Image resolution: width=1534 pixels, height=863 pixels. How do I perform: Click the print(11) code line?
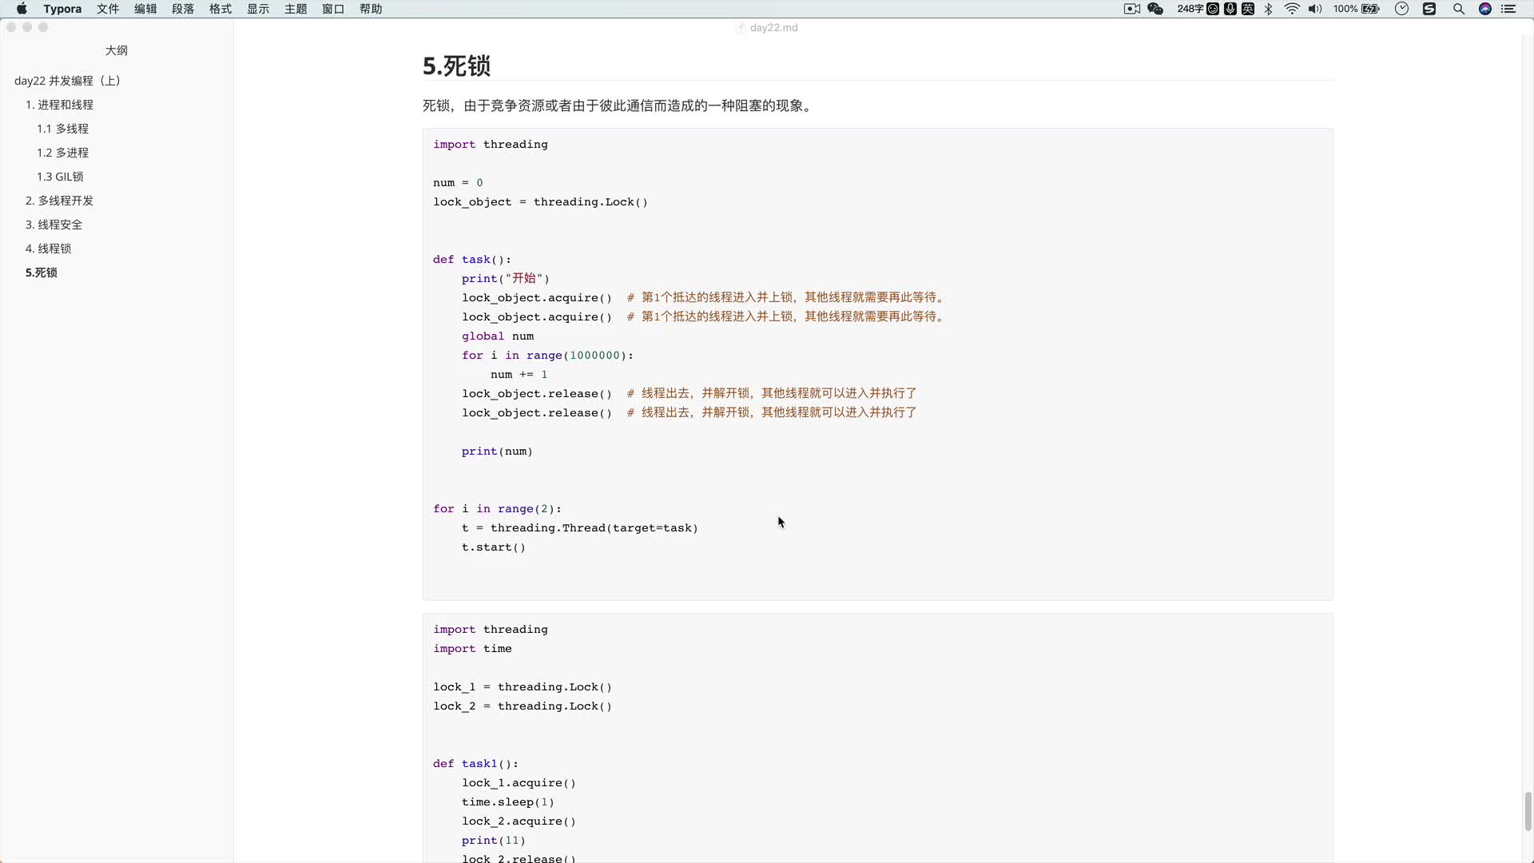(x=494, y=841)
